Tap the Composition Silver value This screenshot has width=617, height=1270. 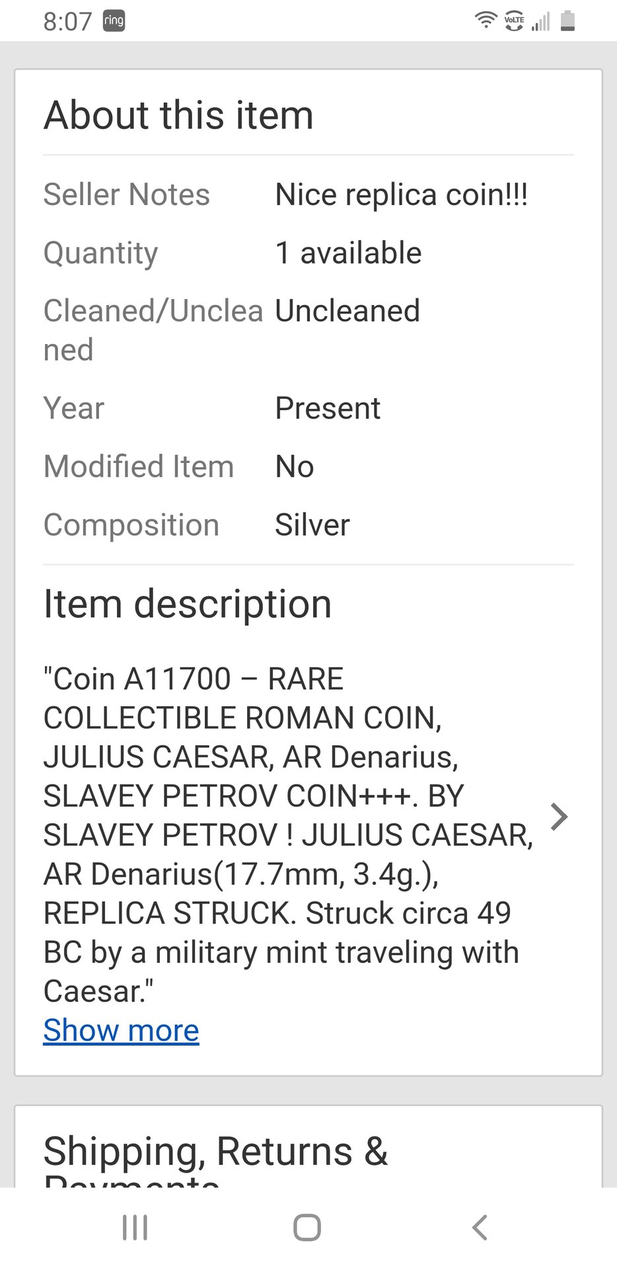tap(312, 525)
